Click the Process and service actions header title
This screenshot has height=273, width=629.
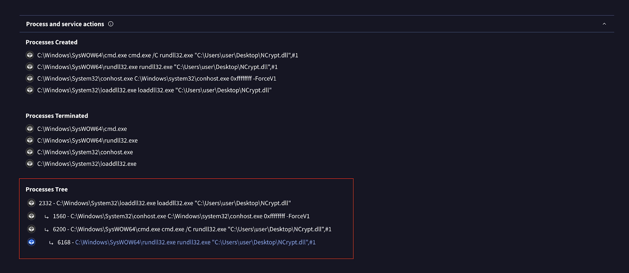[x=65, y=24]
